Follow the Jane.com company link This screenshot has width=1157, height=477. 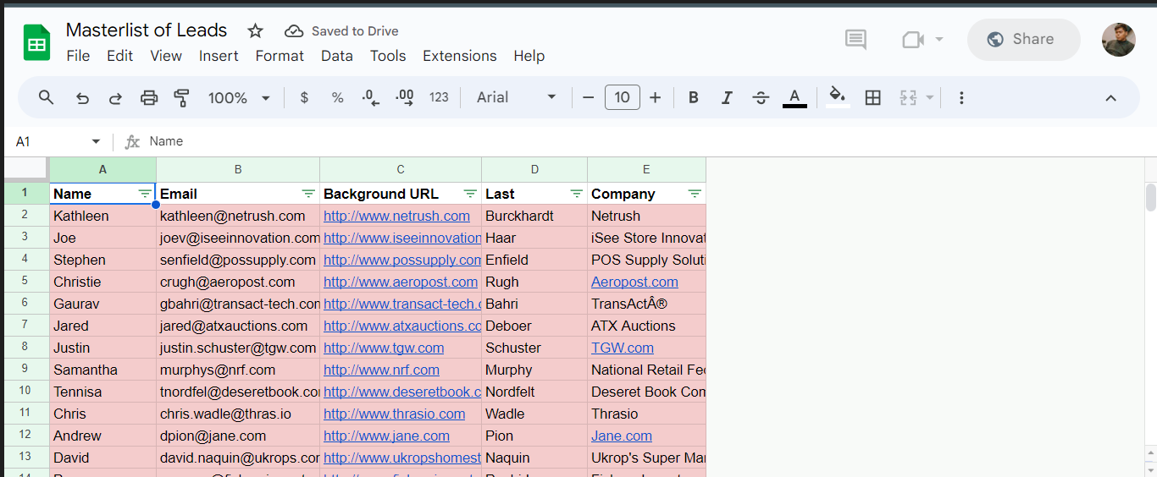pos(622,436)
